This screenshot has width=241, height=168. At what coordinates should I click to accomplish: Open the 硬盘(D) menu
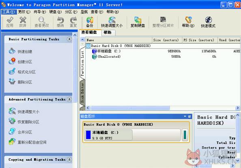tap(55, 12)
